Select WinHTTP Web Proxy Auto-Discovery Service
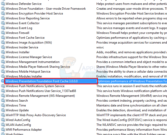167x135 pixels. coord(36,115)
